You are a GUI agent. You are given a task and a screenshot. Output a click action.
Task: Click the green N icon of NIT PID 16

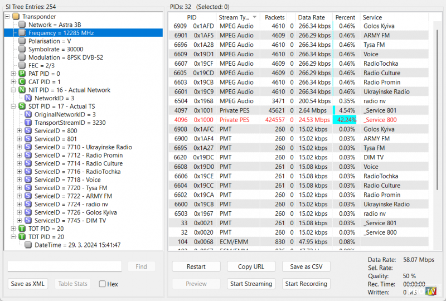click(x=22, y=90)
